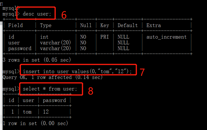This screenshot has width=207, height=130.
Task: Select the Field column header
Action: tap(16, 25)
